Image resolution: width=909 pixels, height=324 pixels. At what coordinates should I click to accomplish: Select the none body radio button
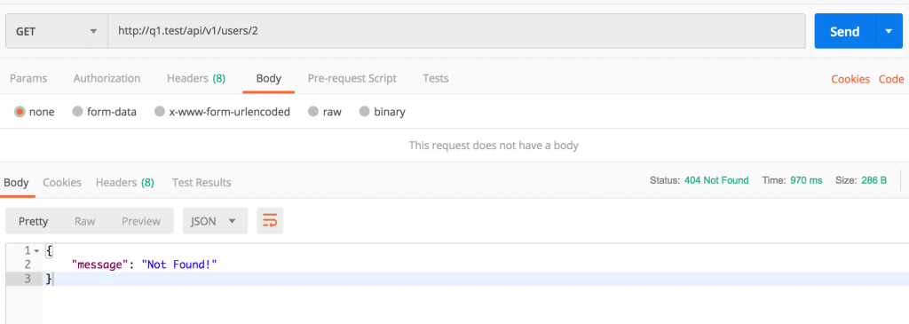(x=20, y=112)
